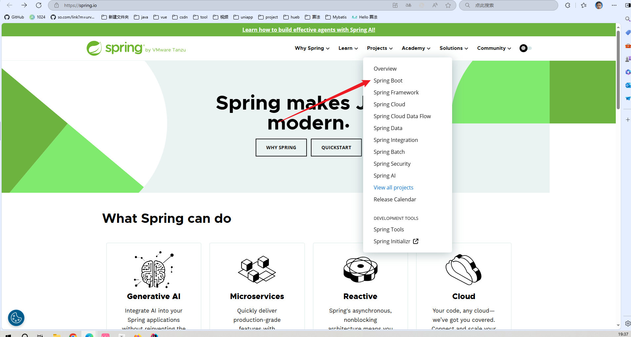Click the WHY SPRING button

tap(281, 148)
